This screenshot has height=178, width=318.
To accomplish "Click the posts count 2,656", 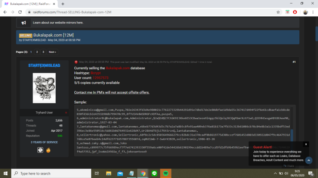I will tap(59, 120).
